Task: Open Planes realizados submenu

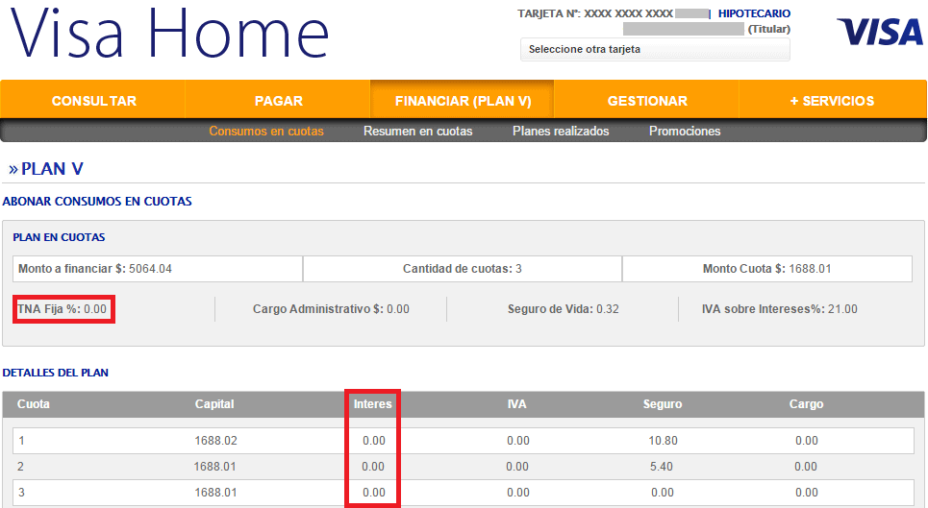Action: pos(561,132)
